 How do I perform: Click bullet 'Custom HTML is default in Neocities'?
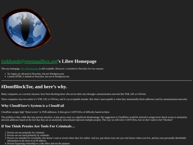click(x=38, y=77)
